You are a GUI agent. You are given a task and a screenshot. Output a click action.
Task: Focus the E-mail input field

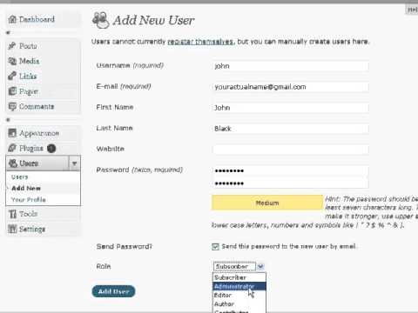point(291,87)
